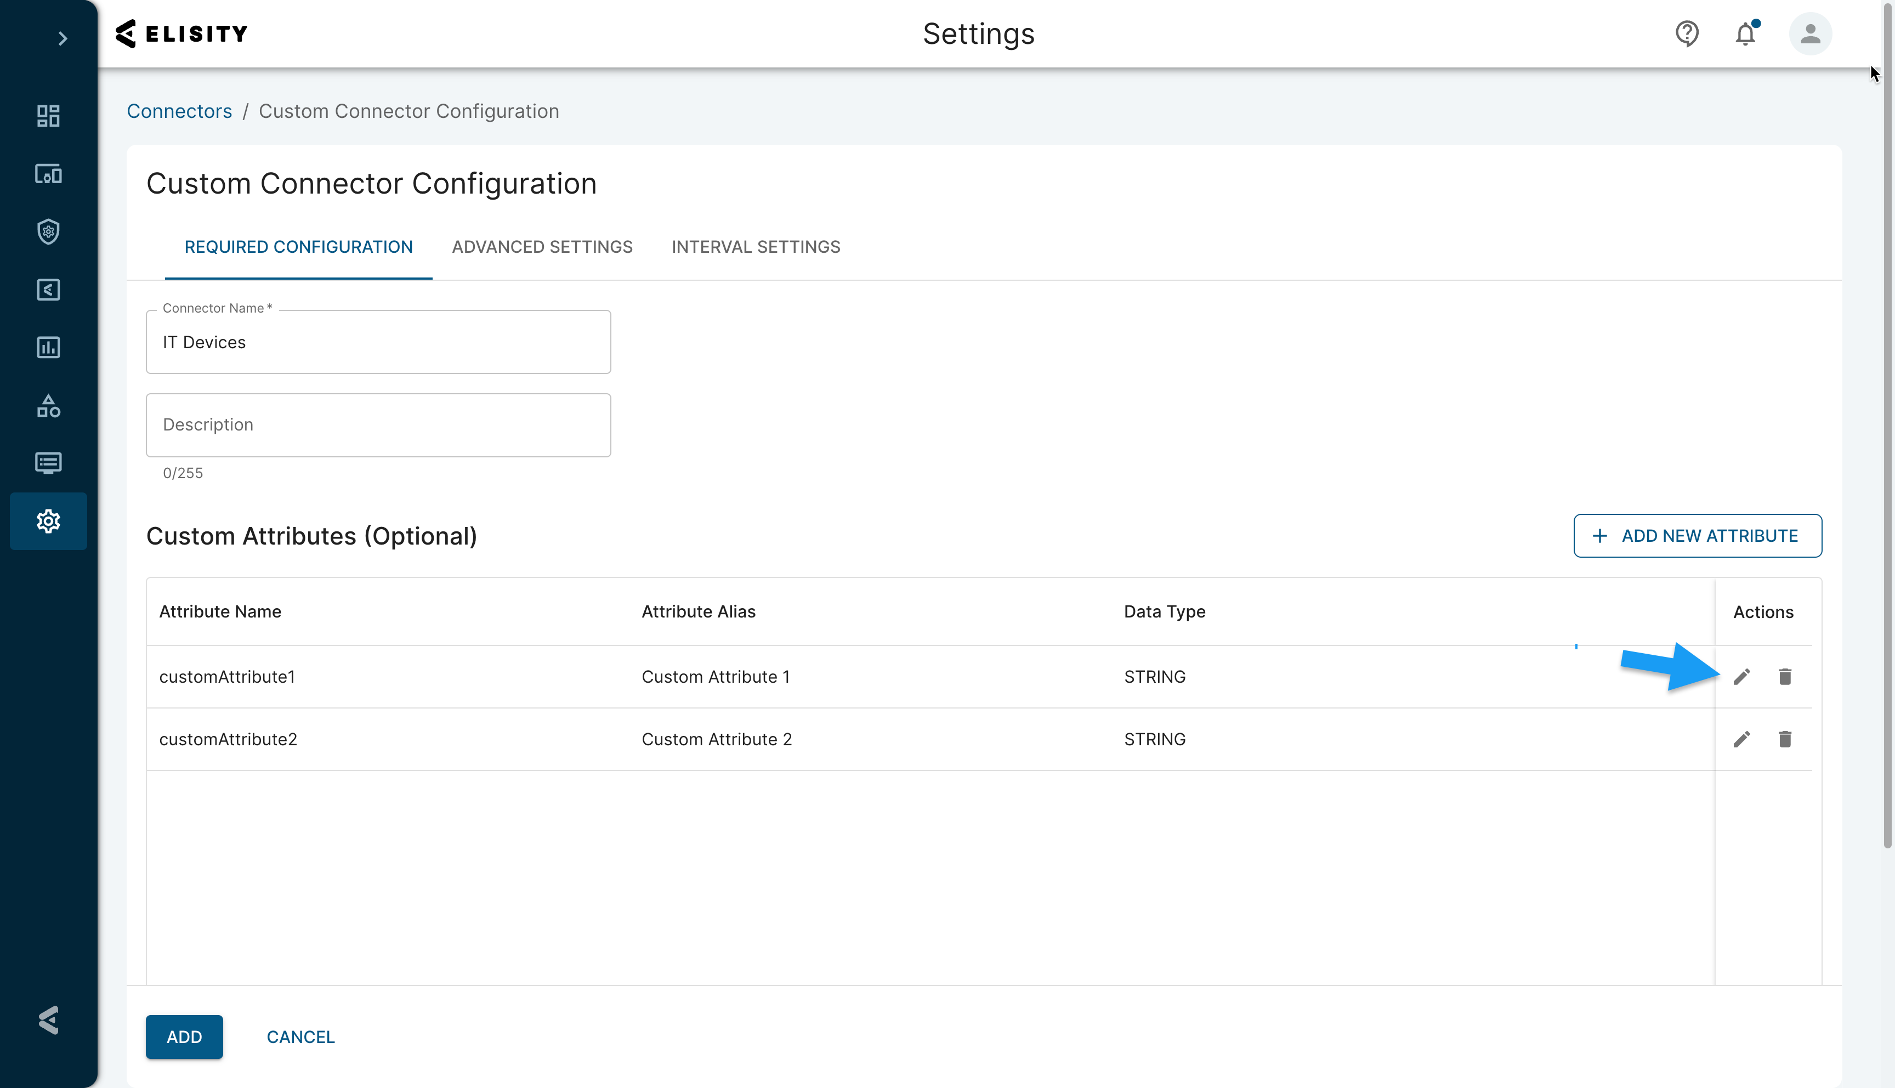Focus the Connector Name field

pos(379,342)
